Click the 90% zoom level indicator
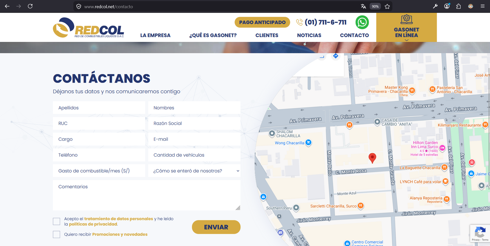The height and width of the screenshot is (246, 490). pyautogui.click(x=375, y=6)
